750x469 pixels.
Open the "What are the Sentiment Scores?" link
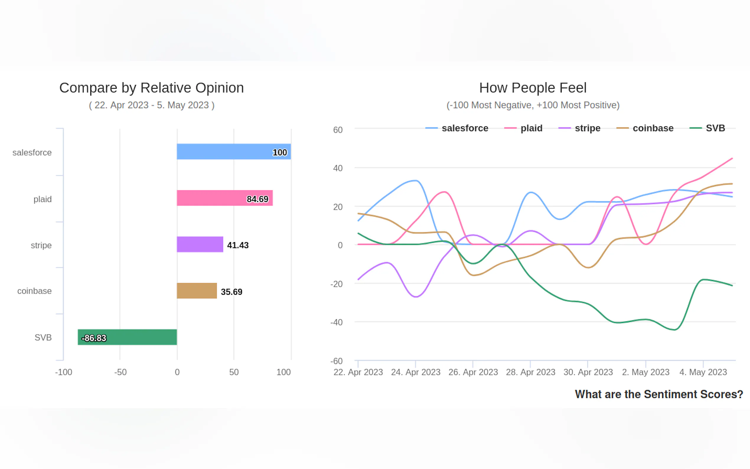pos(658,394)
